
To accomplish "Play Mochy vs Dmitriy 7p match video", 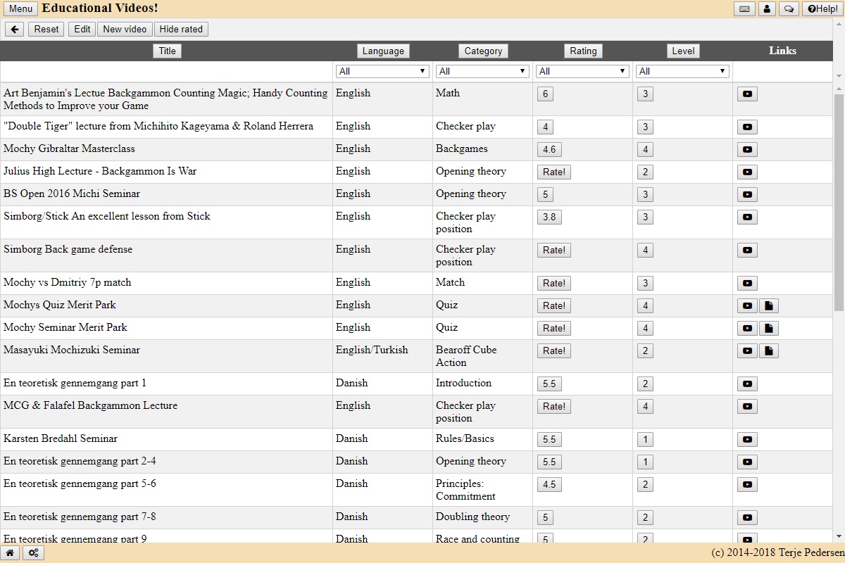I will coord(747,284).
